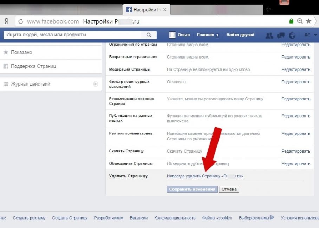The height and width of the screenshot is (228, 319).
Task: Go to Ольга profile link in header
Action: 184,35
